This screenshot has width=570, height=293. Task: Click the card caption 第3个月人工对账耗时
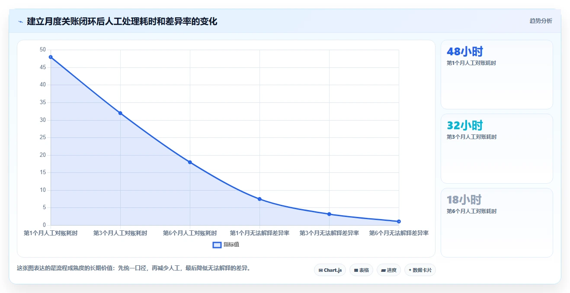(471, 137)
